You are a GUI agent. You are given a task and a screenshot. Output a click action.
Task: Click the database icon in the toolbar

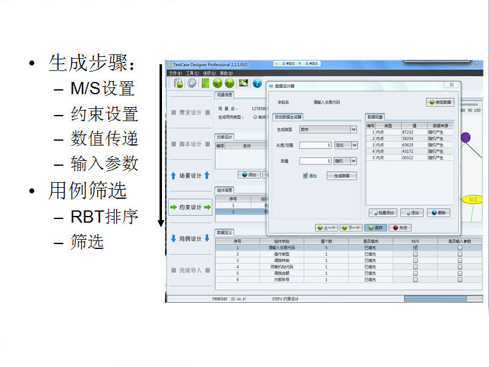(x=178, y=83)
